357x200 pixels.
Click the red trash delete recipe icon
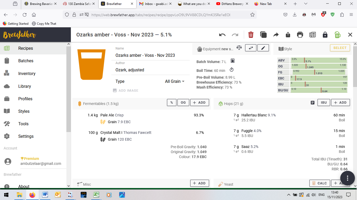251,35
